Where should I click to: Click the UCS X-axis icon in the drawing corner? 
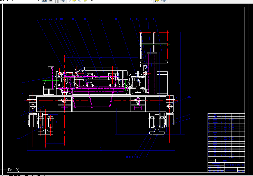tap(14, 170)
